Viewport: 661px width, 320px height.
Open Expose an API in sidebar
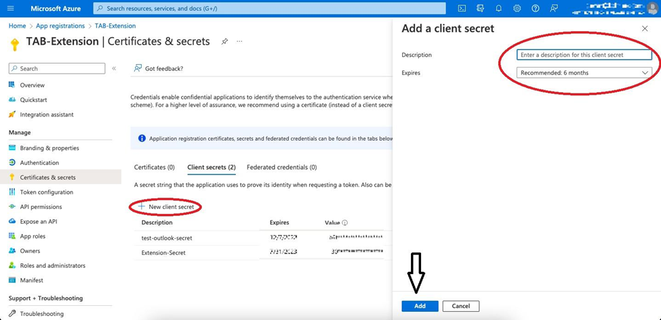[x=39, y=221]
